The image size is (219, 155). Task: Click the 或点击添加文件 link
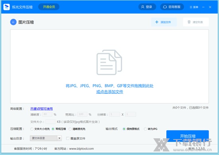pyautogui.click(x=109, y=92)
